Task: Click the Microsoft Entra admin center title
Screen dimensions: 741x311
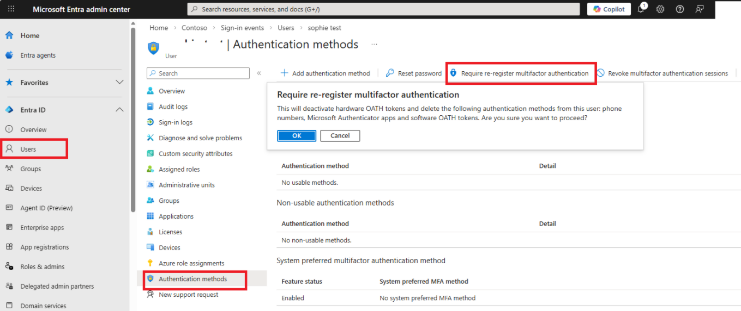Action: point(81,9)
